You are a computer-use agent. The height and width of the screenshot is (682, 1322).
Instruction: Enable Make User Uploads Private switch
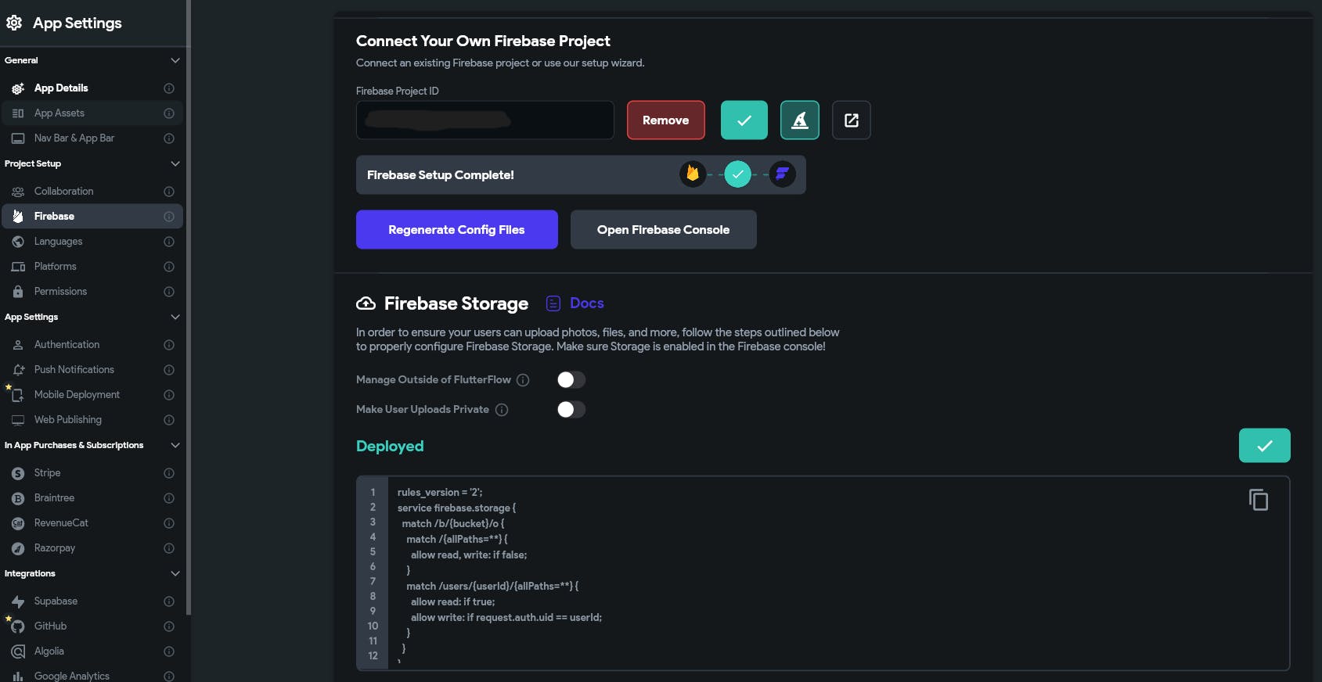tap(571, 410)
